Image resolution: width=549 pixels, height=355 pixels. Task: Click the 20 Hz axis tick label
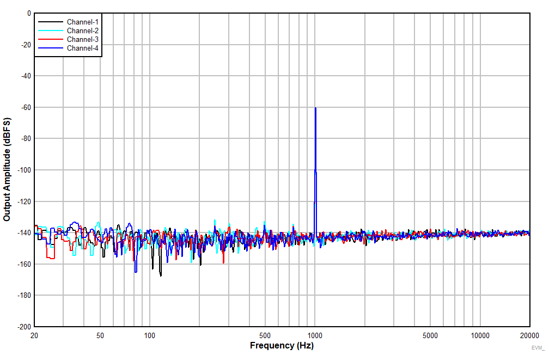pyautogui.click(x=34, y=334)
